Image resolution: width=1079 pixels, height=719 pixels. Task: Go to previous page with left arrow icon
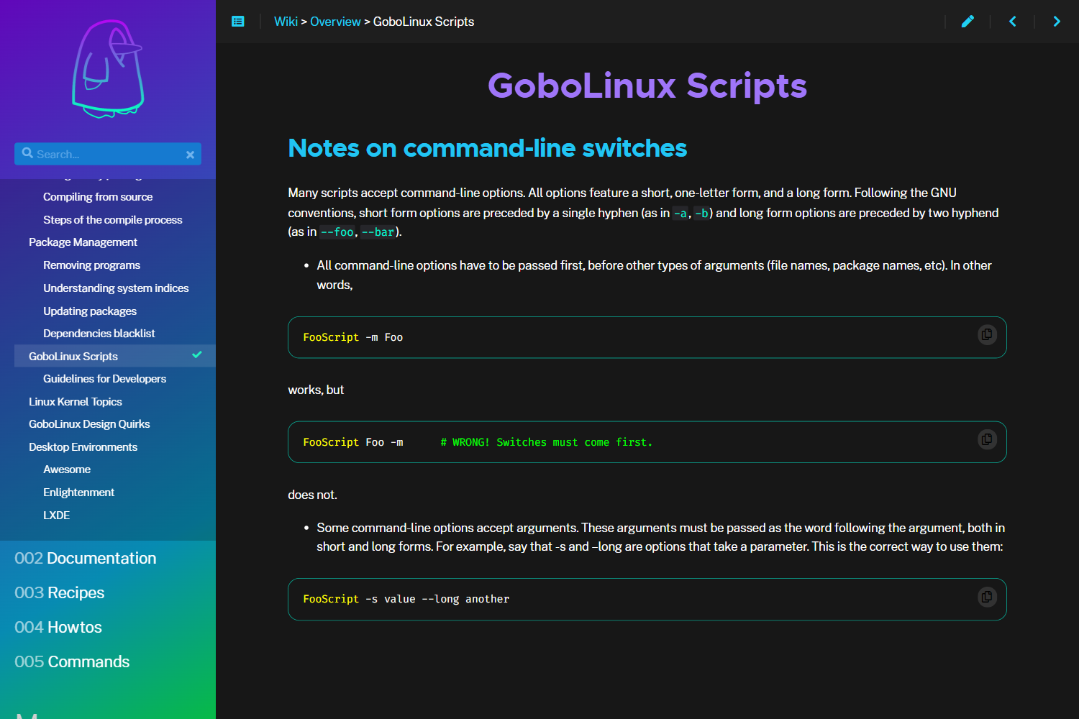pos(1012,21)
